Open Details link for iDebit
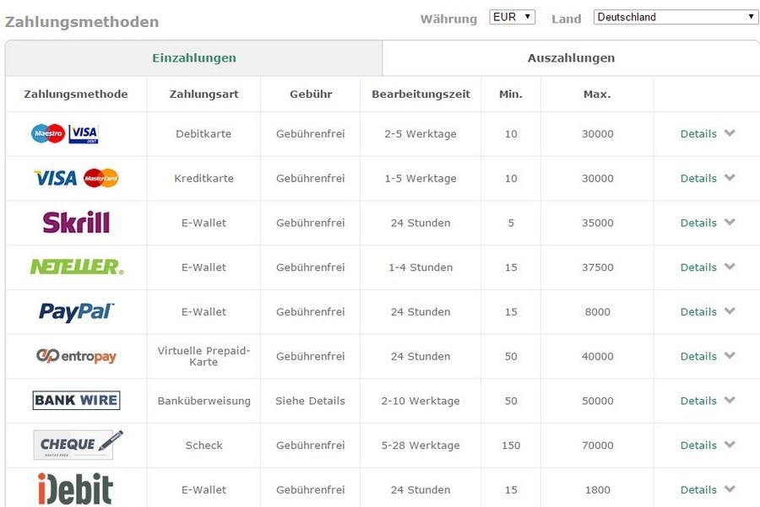Viewport: 760px width, 507px height. [x=698, y=490]
